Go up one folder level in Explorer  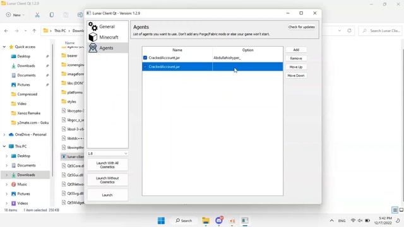(34, 31)
